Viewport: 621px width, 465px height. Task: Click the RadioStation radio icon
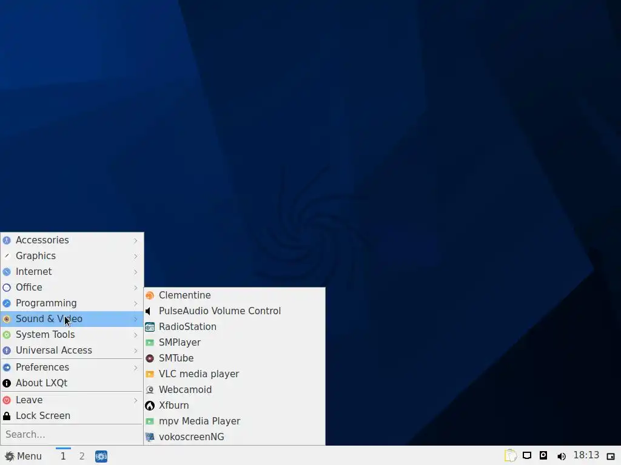point(150,327)
